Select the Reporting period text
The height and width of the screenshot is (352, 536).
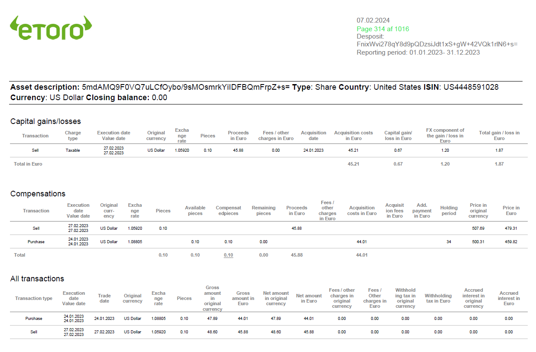(418, 52)
